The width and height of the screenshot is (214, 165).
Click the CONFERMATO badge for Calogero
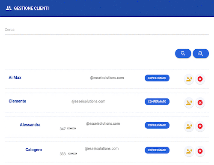coord(157,150)
